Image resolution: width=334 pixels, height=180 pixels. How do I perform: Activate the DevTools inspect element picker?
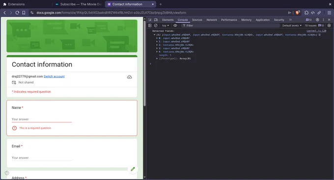click(150, 20)
